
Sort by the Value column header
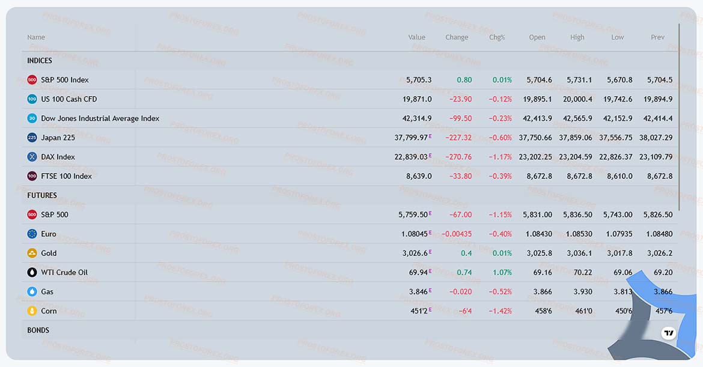[416, 37]
